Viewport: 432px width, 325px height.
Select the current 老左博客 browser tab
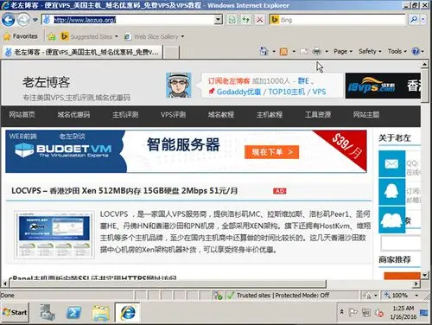[x=82, y=52]
